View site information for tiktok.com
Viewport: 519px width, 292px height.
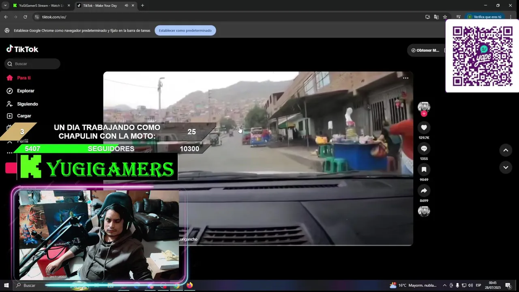[36, 17]
